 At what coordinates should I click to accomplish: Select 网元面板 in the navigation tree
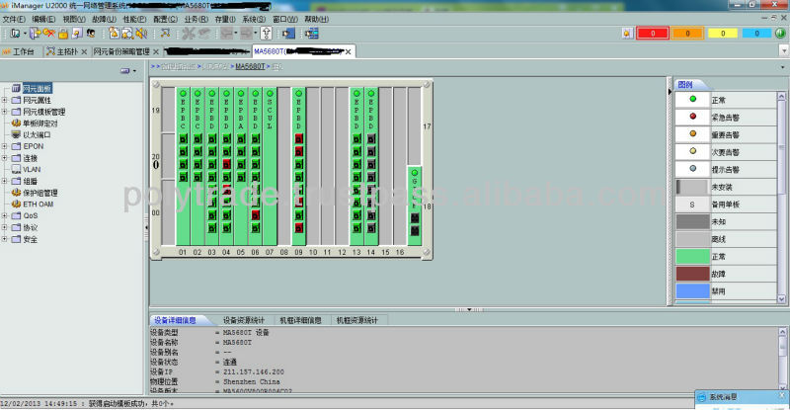[x=38, y=89]
